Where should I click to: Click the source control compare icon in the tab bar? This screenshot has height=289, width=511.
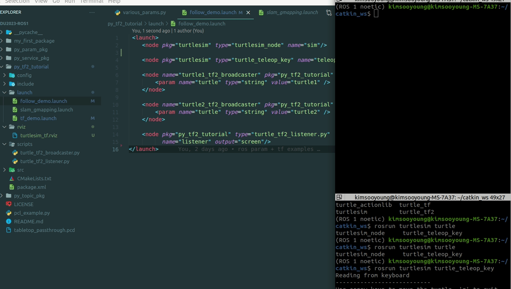click(328, 13)
